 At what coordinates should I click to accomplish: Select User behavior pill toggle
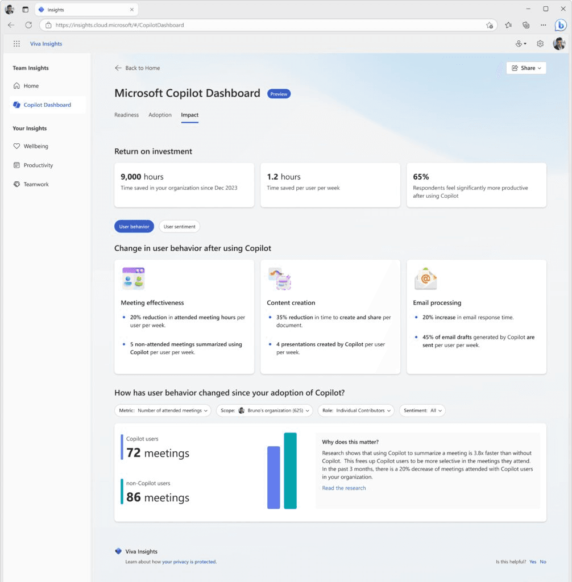[x=134, y=226]
